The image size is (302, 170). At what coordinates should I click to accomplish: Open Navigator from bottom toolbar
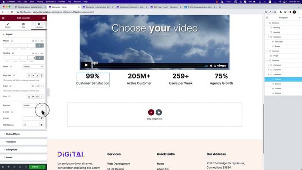point(8,167)
